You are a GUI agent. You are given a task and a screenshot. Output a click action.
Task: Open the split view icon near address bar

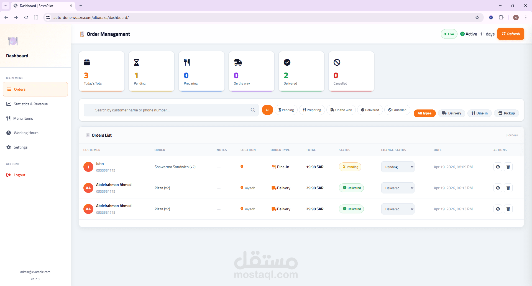tap(36, 17)
